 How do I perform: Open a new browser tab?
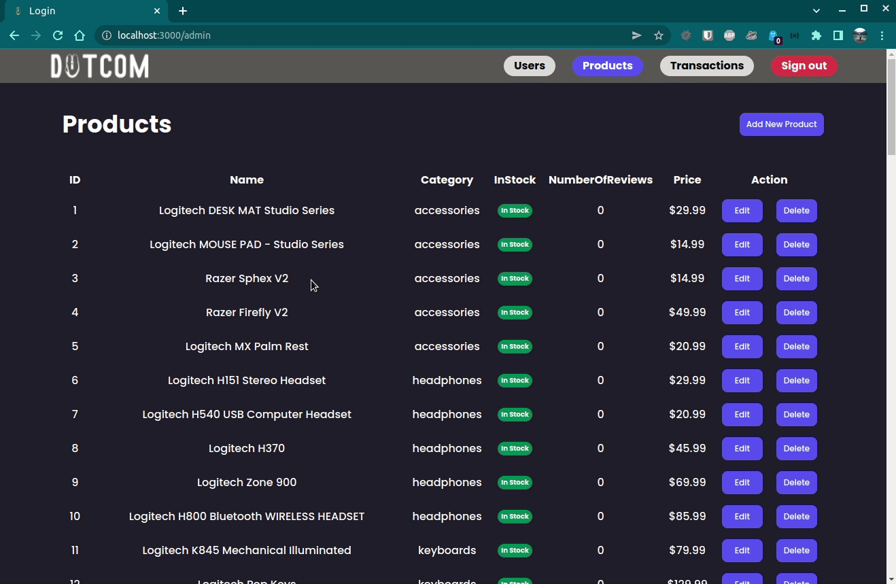(183, 11)
